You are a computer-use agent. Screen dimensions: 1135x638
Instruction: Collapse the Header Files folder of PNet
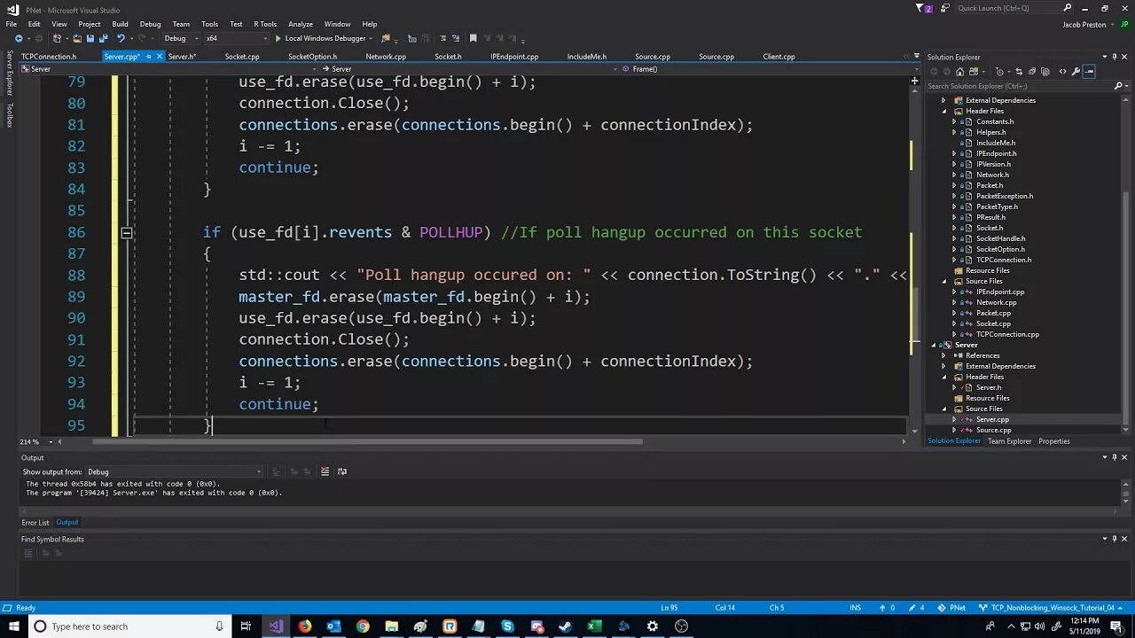click(944, 111)
